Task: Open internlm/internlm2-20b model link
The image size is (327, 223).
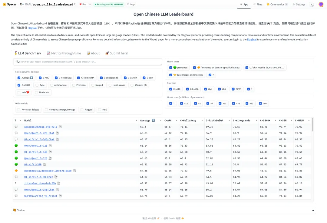Action: 40,183
